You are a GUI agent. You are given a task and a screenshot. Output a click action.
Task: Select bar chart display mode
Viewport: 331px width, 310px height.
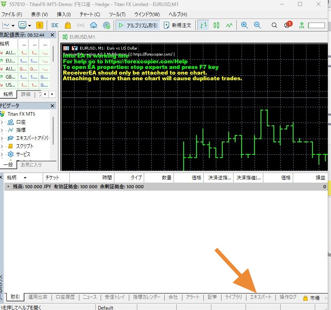[x=203, y=25]
